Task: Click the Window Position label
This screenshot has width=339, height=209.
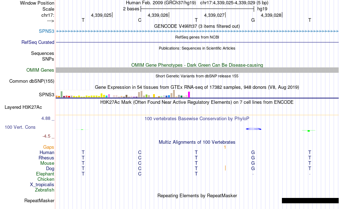Action: point(37,3)
